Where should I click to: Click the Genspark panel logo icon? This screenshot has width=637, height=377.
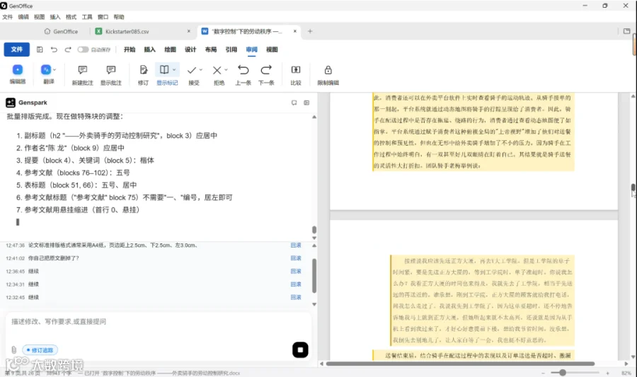click(11, 103)
